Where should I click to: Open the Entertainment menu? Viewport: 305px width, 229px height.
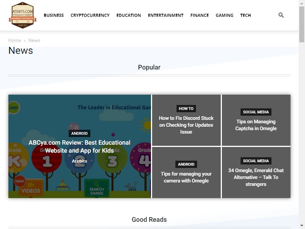coord(166,15)
